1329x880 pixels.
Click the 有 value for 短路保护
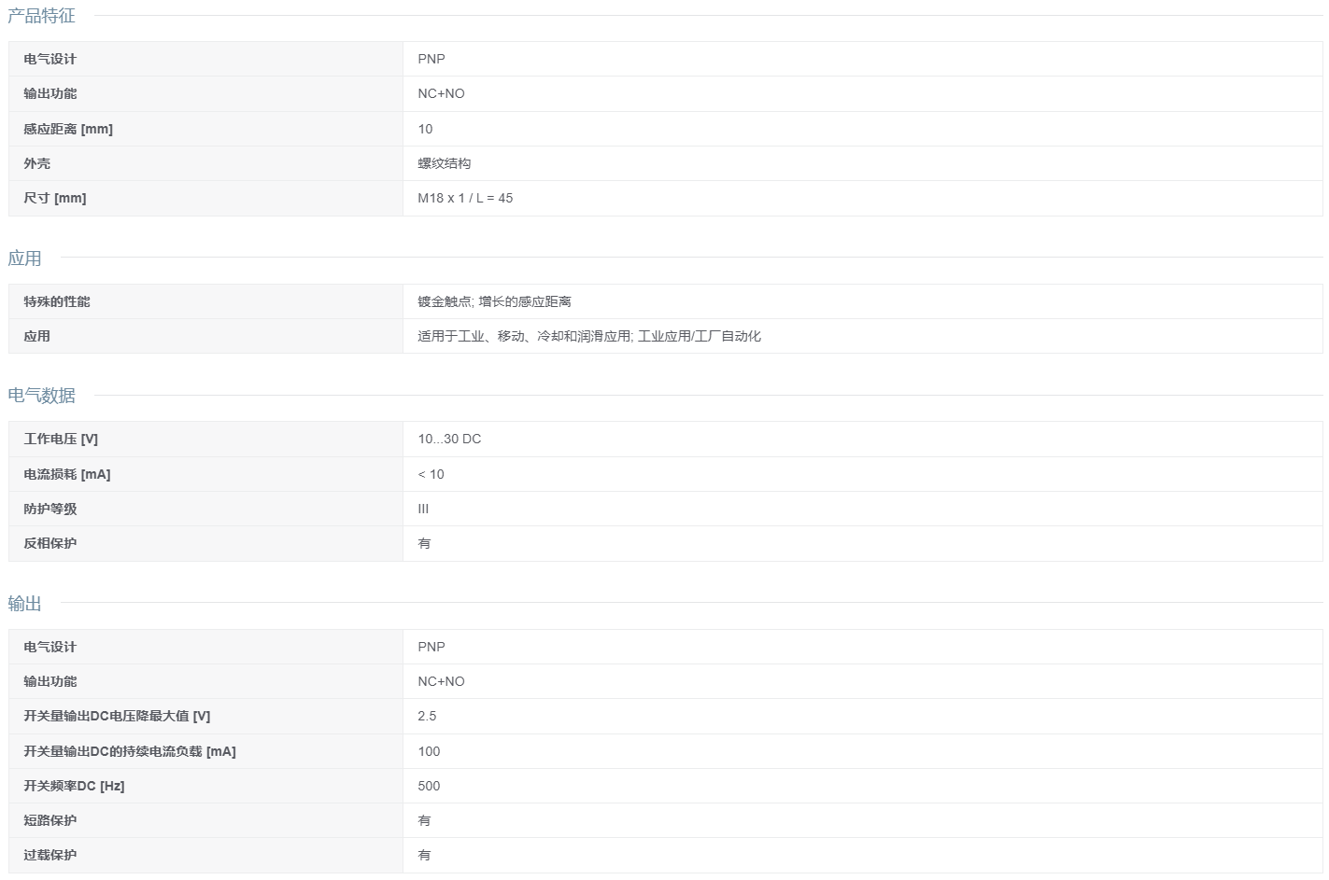tap(424, 820)
